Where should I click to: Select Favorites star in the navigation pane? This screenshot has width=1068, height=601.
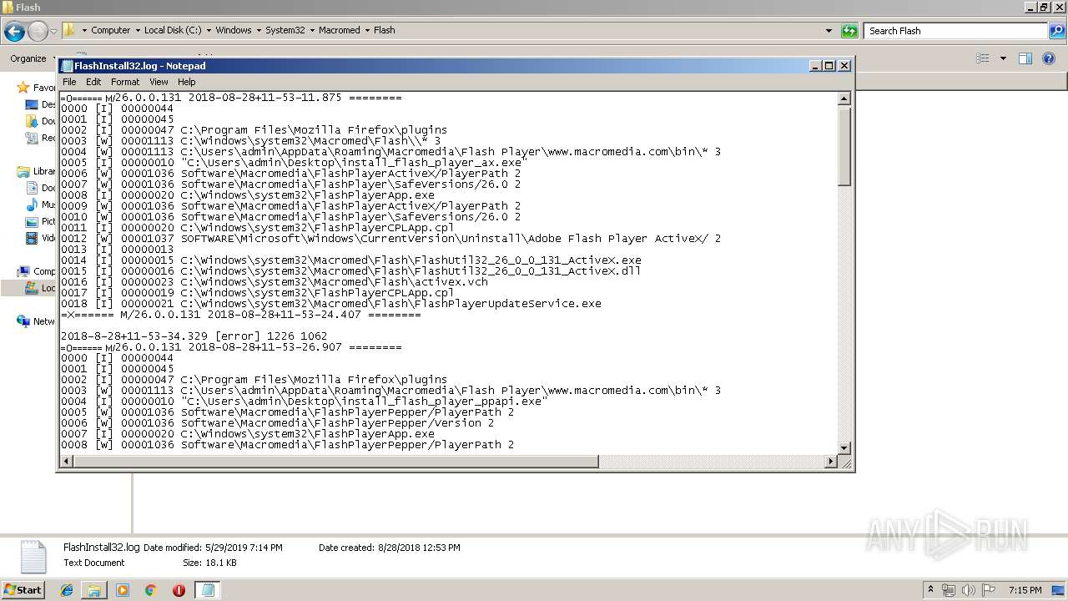pyautogui.click(x=23, y=88)
